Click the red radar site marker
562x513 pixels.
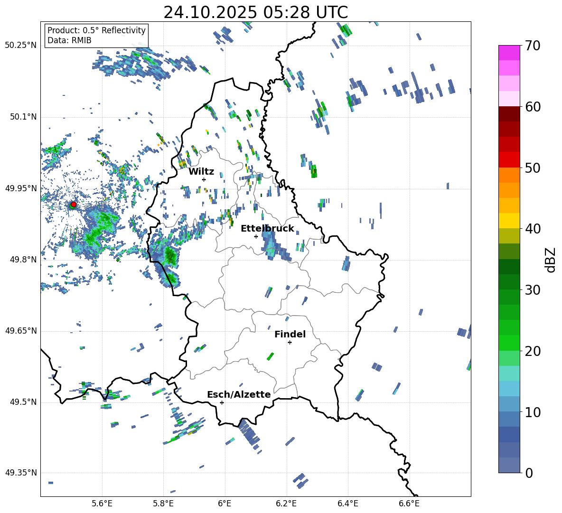pyautogui.click(x=73, y=205)
